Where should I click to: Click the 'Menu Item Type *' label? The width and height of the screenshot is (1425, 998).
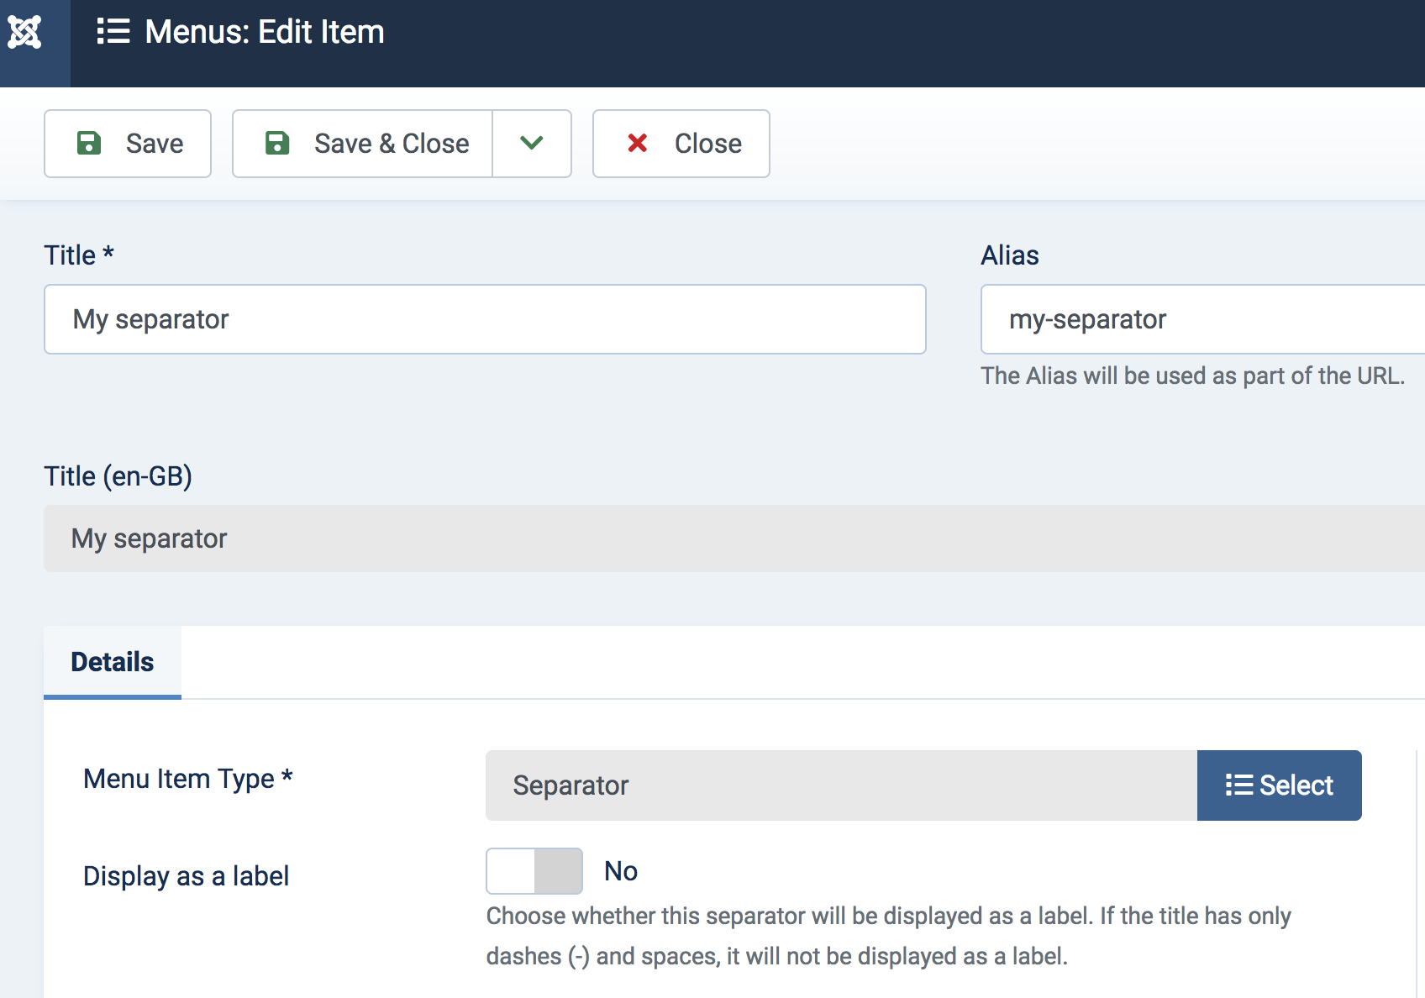click(x=188, y=779)
